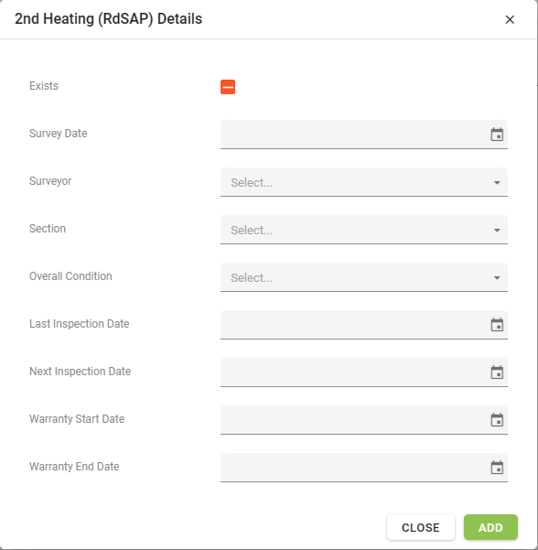Click the Overall Condition dropdown arrow
Screen dimensions: 538x550
497,278
